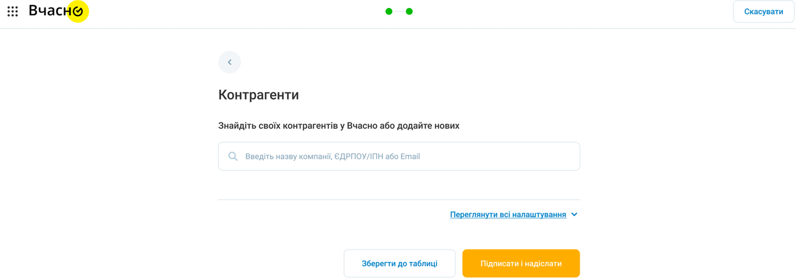Viewport: 796px width, 279px height.
Task: Select the first green progress step dot
Action: (x=389, y=12)
